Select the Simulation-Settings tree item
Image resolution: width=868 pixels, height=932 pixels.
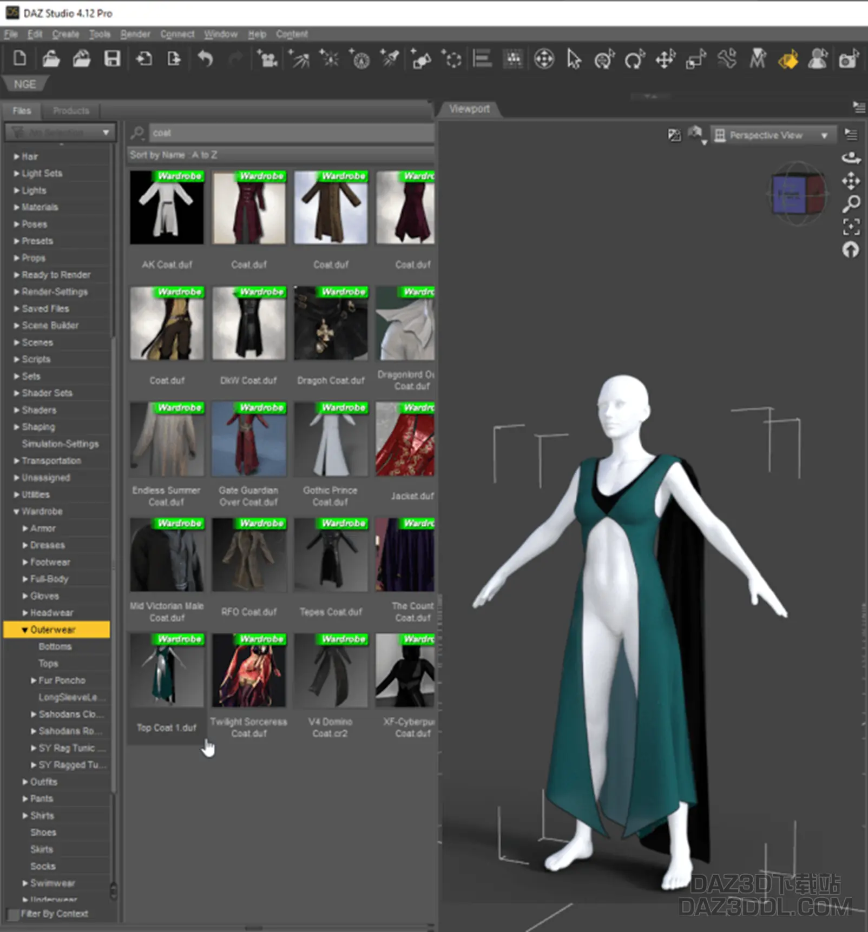click(x=60, y=444)
